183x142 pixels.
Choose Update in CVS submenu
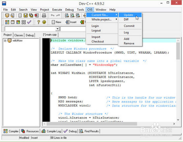point(130,15)
